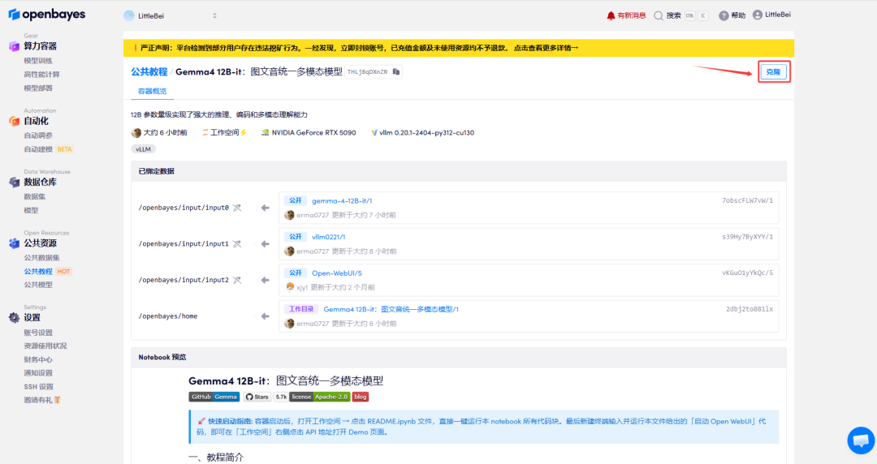Open 账号设置 in the sidebar
This screenshot has width=877, height=464.
click(x=38, y=333)
